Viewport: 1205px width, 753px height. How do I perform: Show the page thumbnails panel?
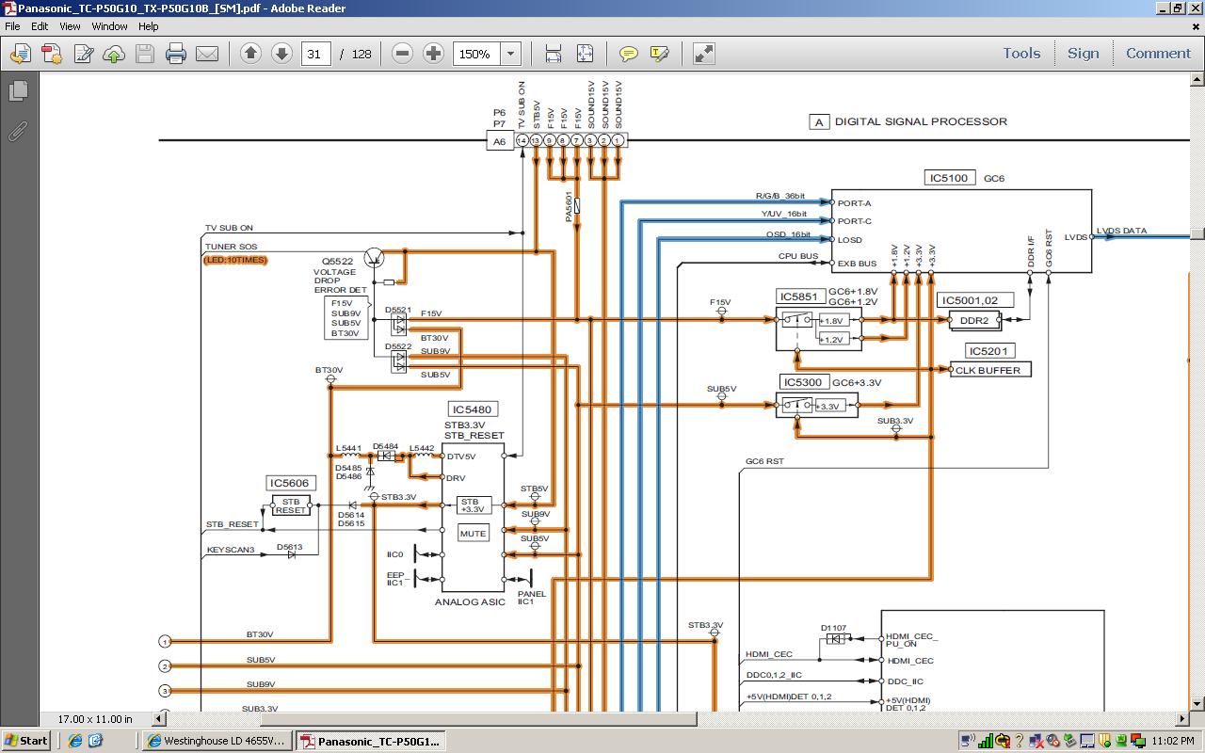click(x=18, y=91)
